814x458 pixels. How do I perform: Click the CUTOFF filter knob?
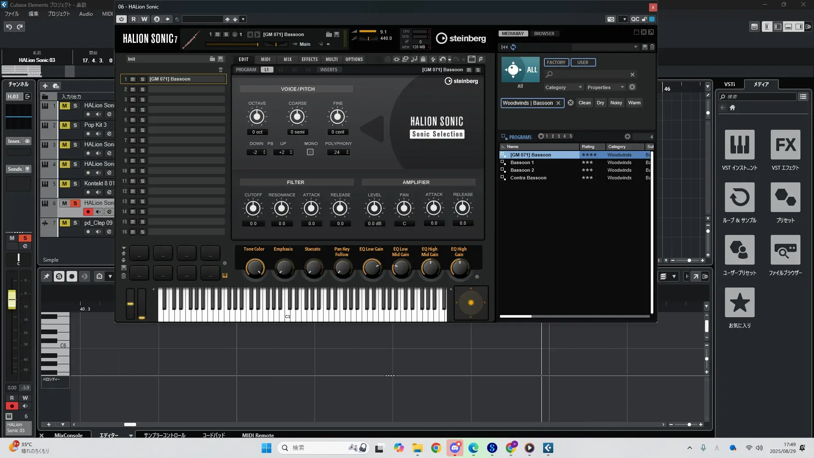point(253,208)
